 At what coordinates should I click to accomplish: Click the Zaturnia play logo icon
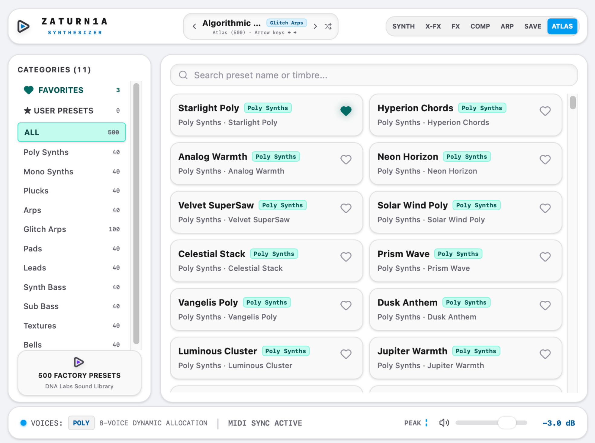(24, 26)
